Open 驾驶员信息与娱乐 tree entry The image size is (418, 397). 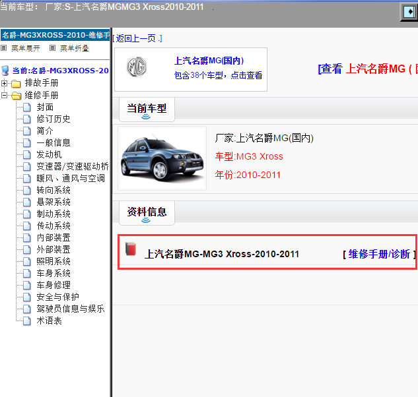tap(71, 309)
